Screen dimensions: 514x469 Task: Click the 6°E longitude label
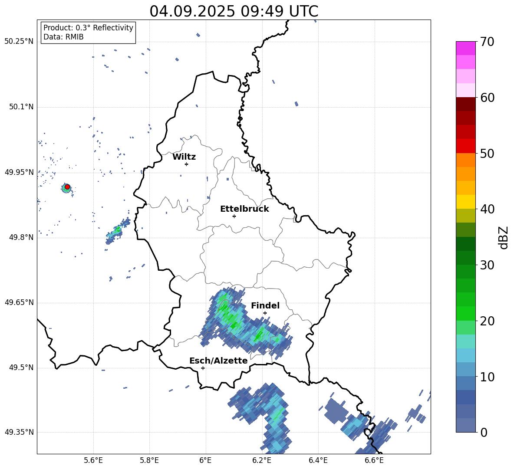(205, 460)
